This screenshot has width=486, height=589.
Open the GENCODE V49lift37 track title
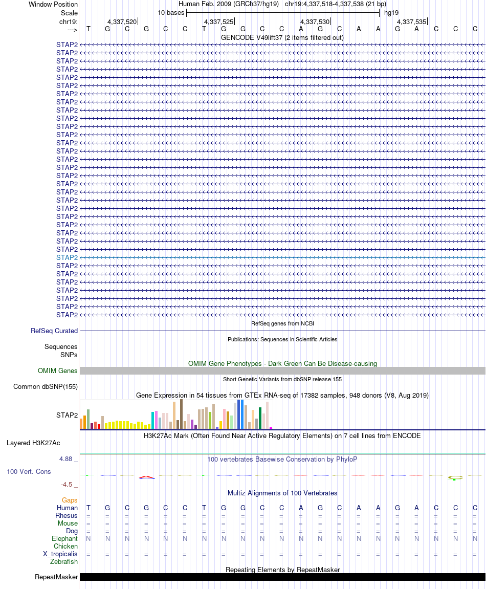coord(282,37)
